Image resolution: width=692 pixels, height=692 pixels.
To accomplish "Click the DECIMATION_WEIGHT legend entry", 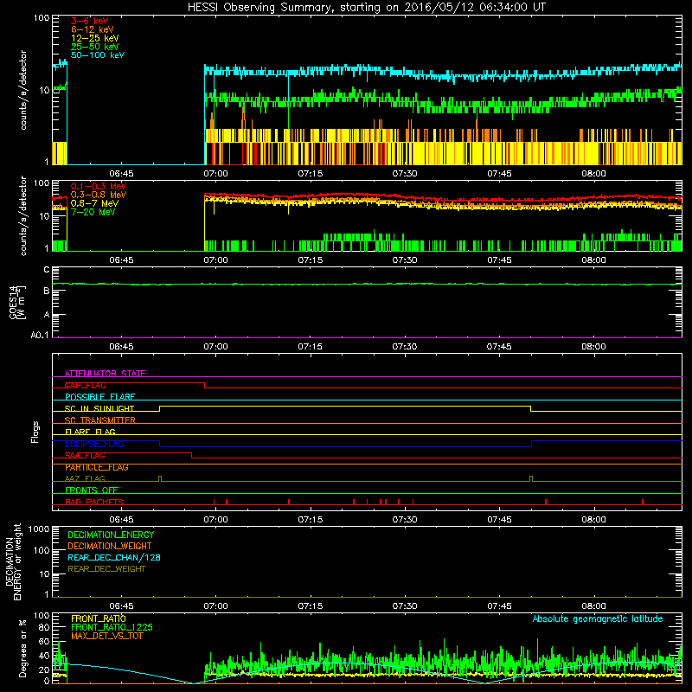I will click(x=110, y=546).
